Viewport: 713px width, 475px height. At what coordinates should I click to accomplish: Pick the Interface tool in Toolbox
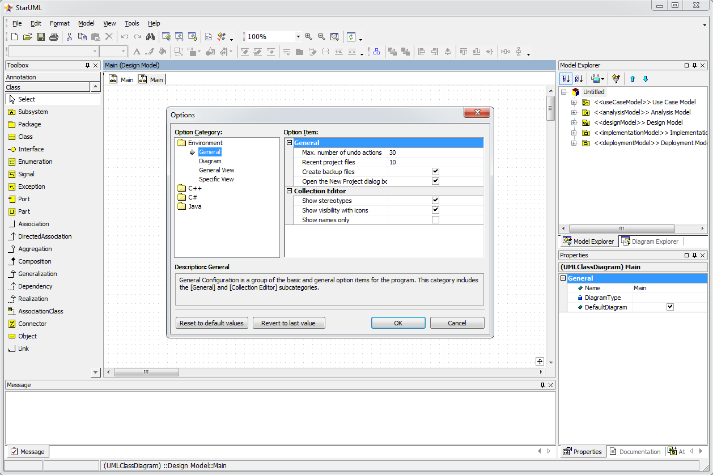[x=31, y=149]
